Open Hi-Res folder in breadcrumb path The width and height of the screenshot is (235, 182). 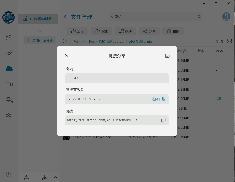click(x=89, y=41)
